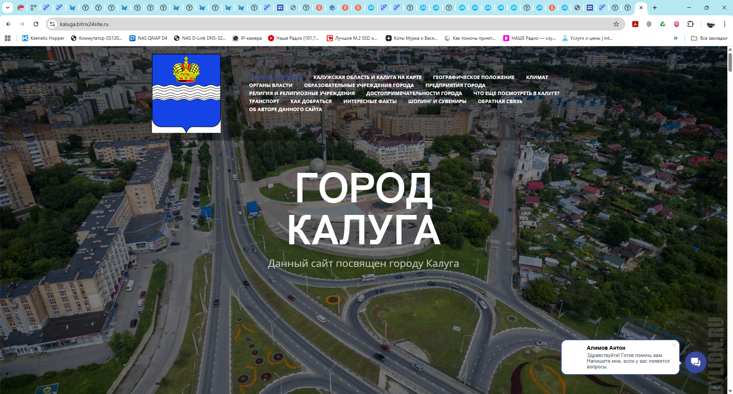The width and height of the screenshot is (733, 394).
Task: Open the ТРАНСПОРТ navigation link
Action: 264,101
